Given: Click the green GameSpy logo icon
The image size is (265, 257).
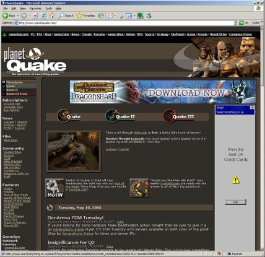Looking at the screenshot, I should pos(4,34).
